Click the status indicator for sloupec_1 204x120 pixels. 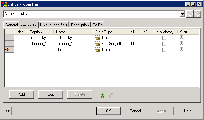click(181, 43)
